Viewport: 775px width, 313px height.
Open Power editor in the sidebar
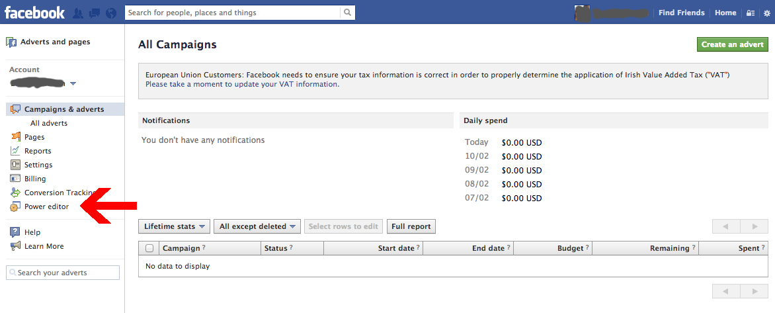coord(47,206)
